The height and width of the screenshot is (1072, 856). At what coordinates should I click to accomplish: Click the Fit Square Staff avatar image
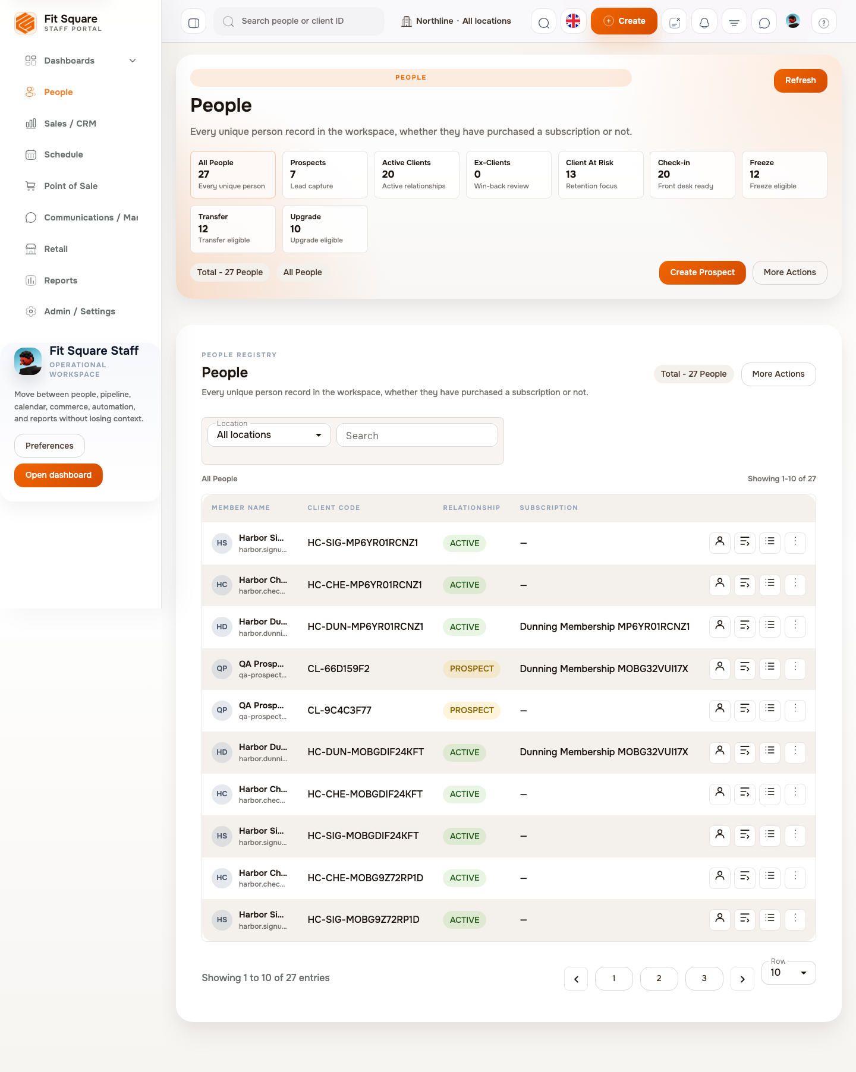click(28, 361)
